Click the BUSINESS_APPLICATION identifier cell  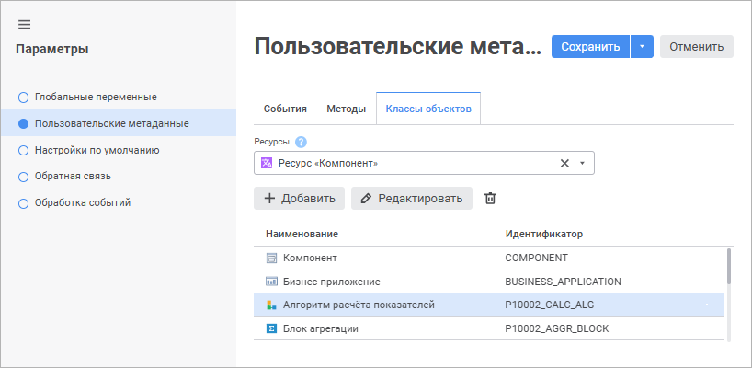563,282
